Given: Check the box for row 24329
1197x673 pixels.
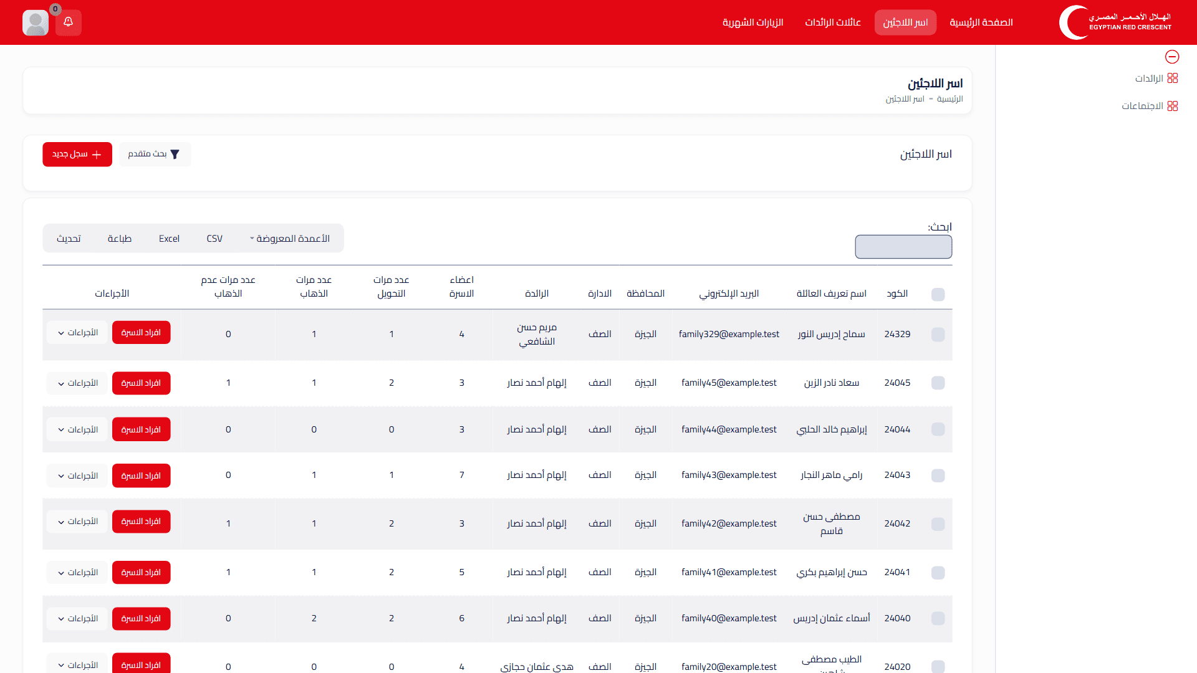Looking at the screenshot, I should tap(938, 335).
